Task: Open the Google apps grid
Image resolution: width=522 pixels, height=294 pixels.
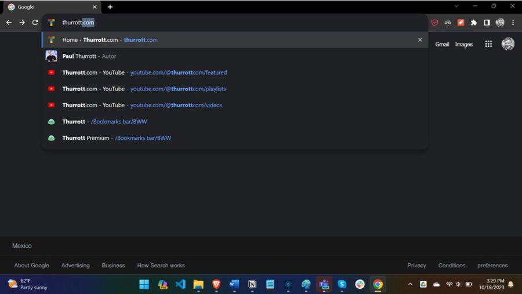Action: [488, 44]
